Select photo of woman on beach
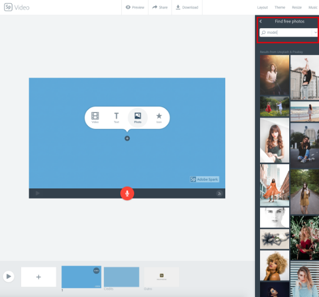This screenshot has height=297, width=319. (304, 111)
